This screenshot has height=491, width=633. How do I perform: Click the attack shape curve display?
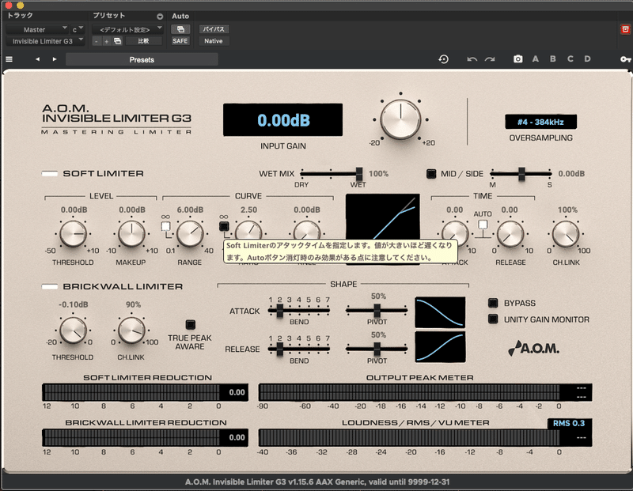440,312
